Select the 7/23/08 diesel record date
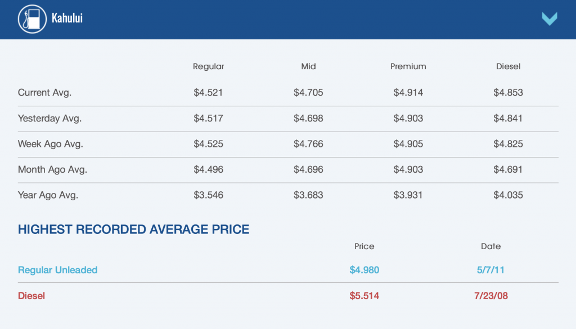 491,296
